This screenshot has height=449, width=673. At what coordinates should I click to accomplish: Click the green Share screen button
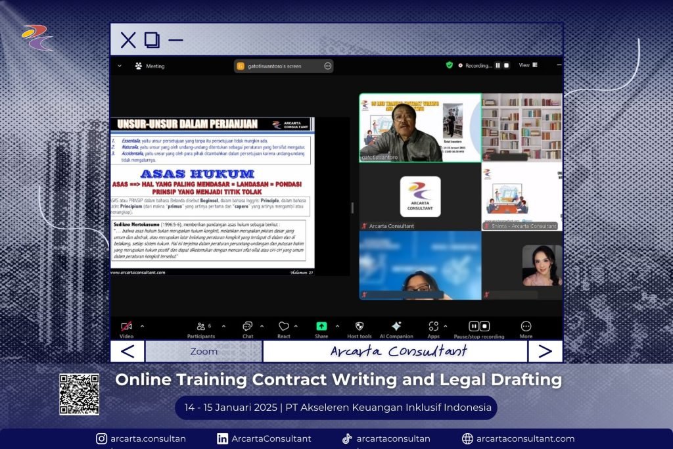(x=321, y=327)
